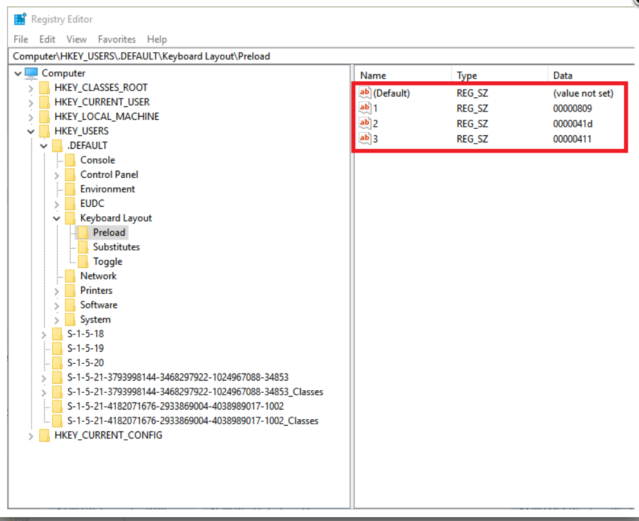Click the Environment folder icon
The height and width of the screenshot is (521, 639).
point(70,189)
